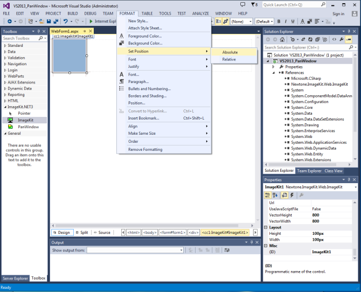Screen dimensions: 361x292
Task: Click the View Code angle brackets icon
Action: tap(334, 40)
